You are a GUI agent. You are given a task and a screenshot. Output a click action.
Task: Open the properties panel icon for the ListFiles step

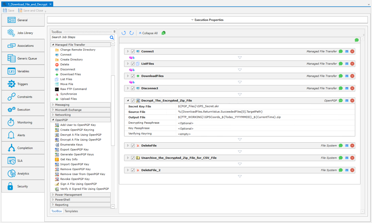pyautogui.click(x=347, y=64)
